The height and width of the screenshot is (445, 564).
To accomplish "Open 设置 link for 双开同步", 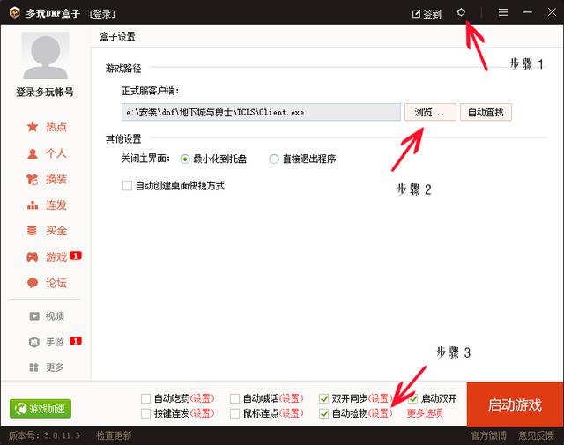I will click(x=380, y=398).
